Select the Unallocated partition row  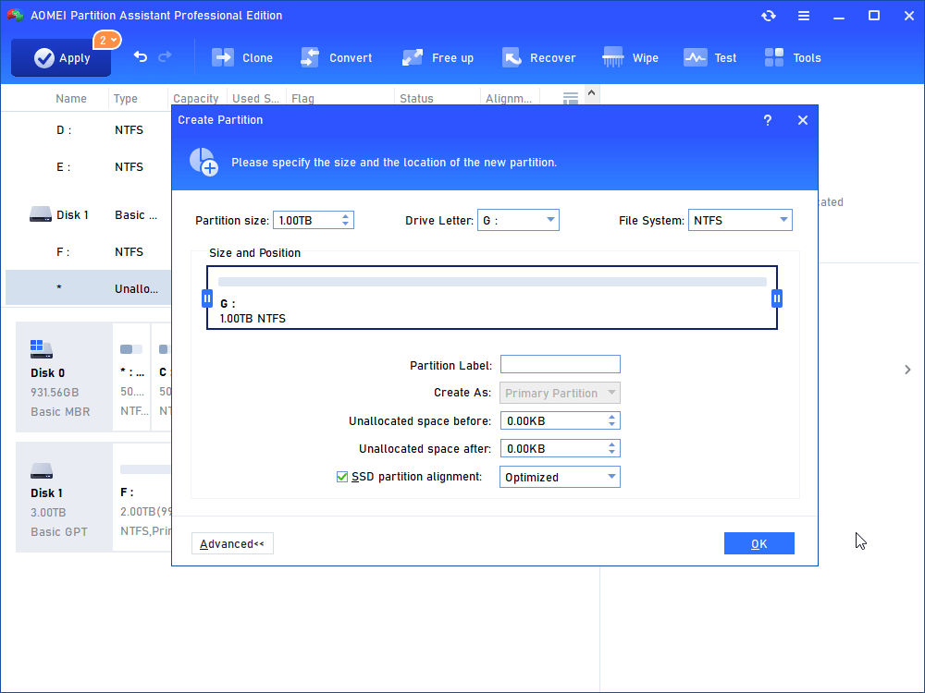pyautogui.click(x=89, y=288)
